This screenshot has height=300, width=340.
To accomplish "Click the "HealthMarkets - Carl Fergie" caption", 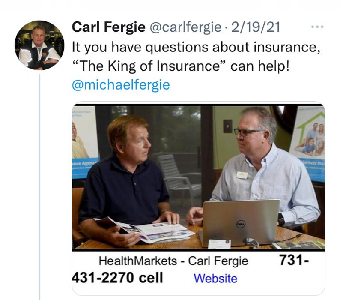I will point(173,261).
